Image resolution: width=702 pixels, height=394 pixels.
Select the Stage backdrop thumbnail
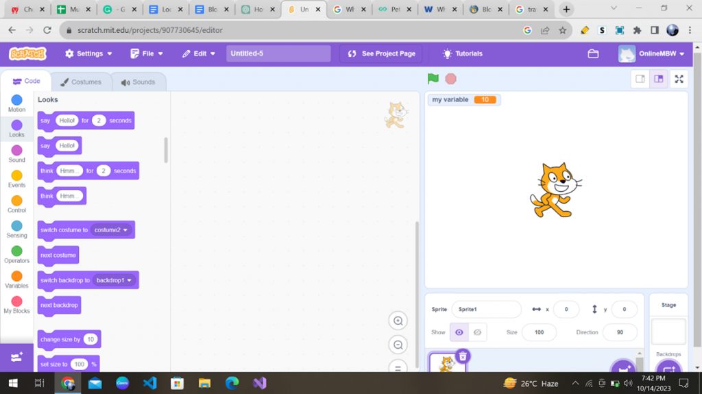(x=668, y=332)
